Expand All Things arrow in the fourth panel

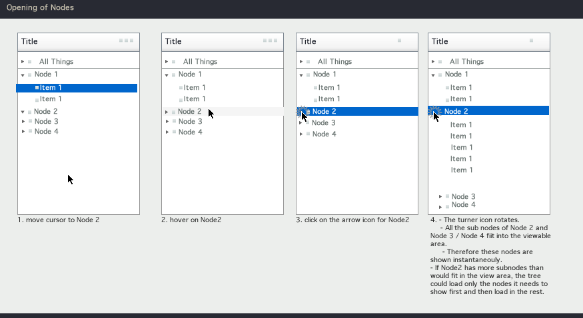click(433, 62)
